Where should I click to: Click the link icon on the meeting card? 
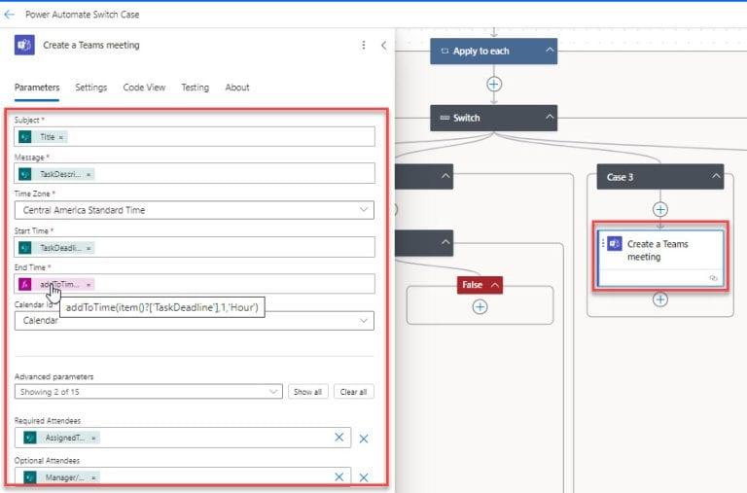(713, 278)
